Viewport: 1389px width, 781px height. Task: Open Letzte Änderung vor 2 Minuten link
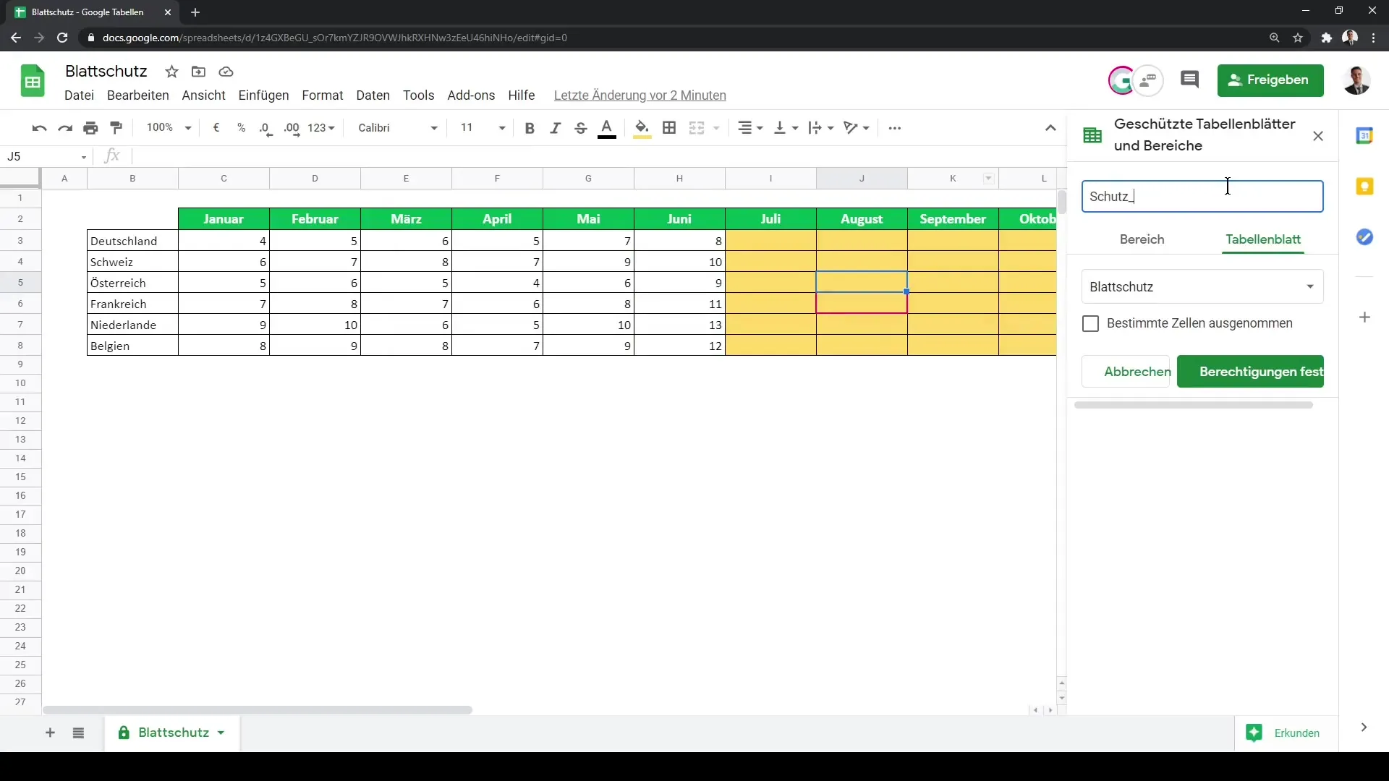click(x=640, y=95)
